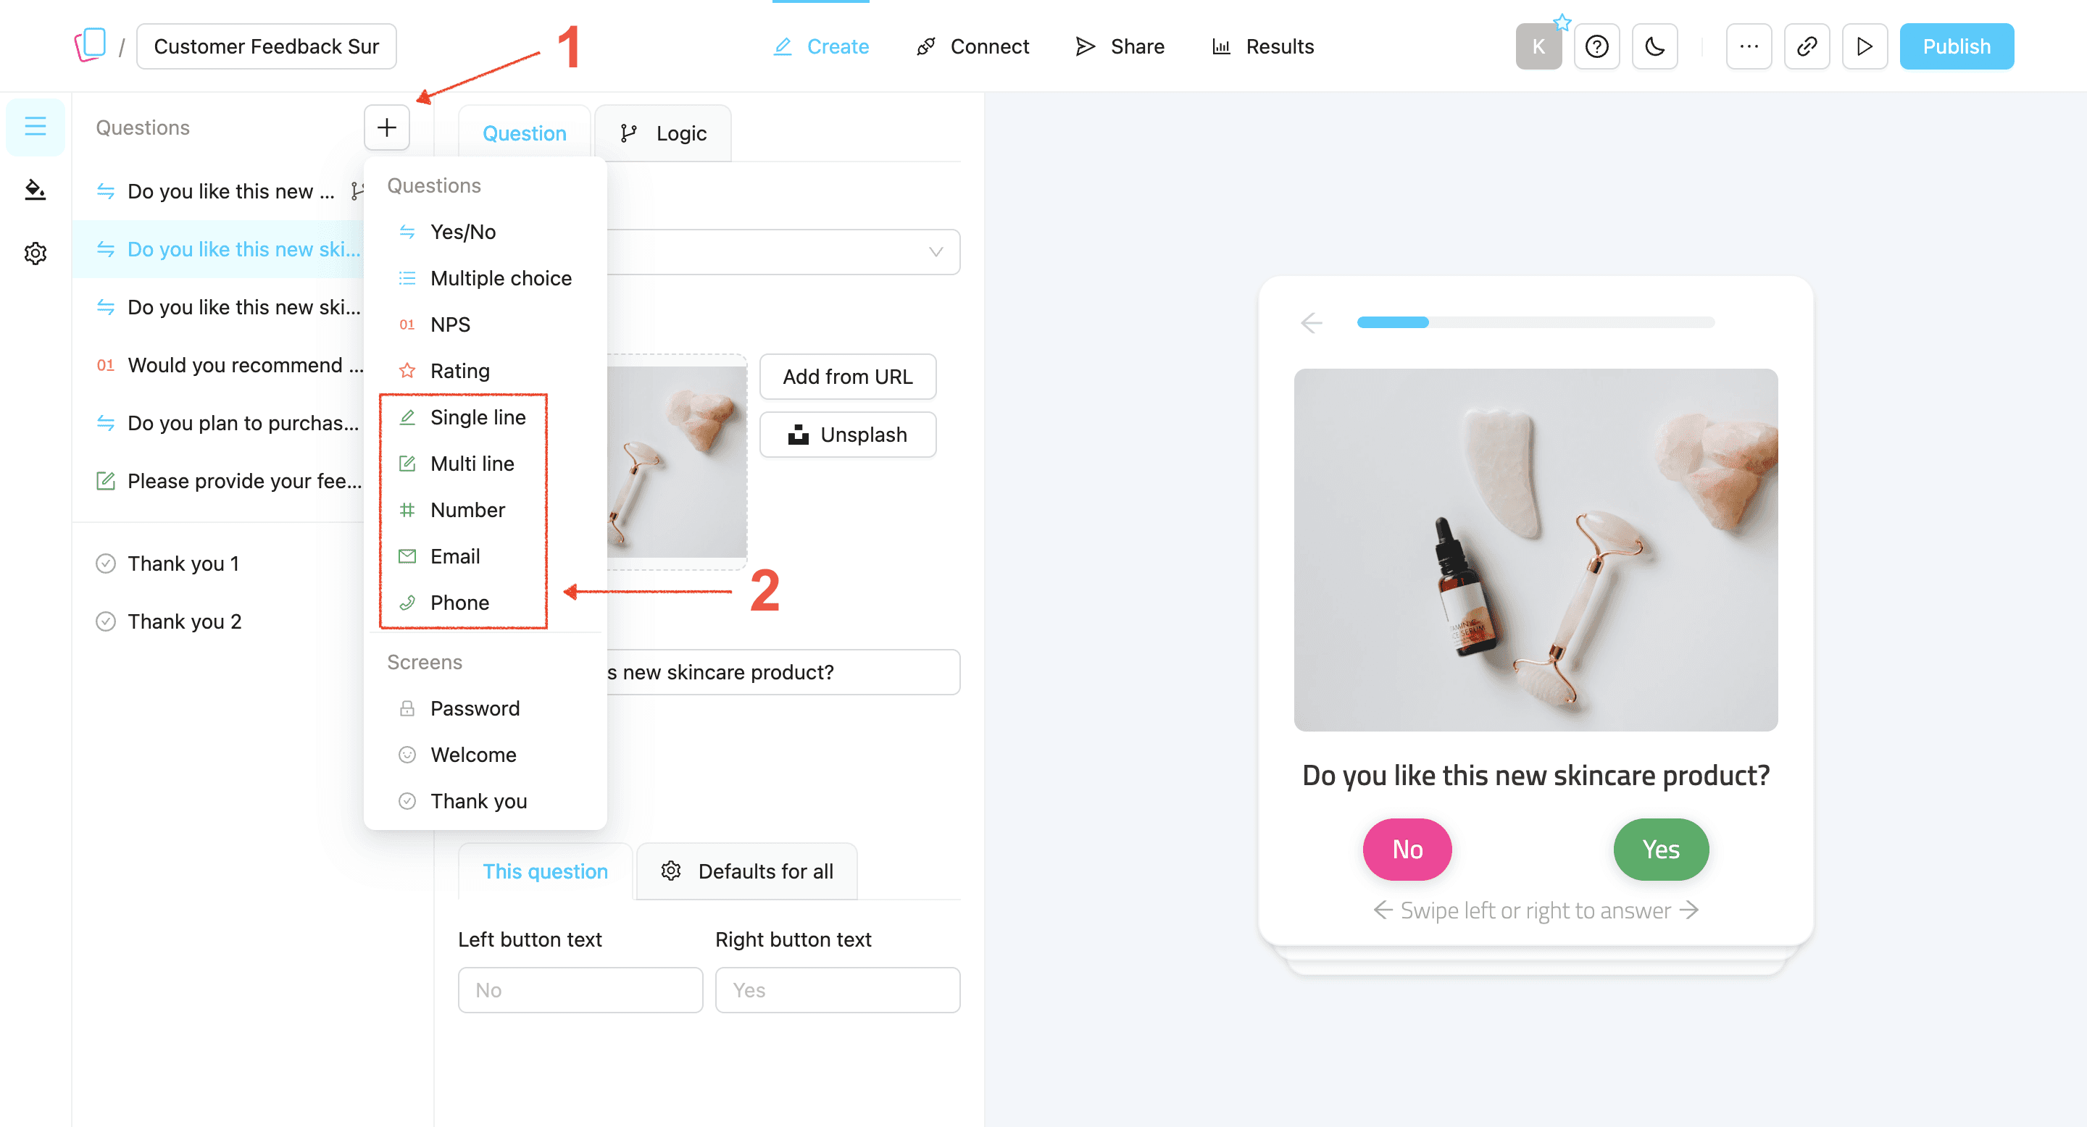
Task: Click the back arrow in survey preview
Action: pos(1311,323)
